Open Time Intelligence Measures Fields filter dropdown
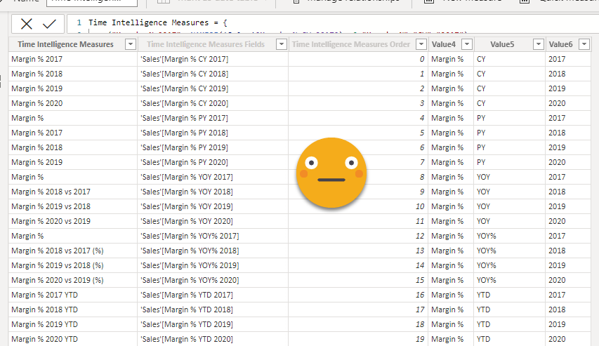Viewport: 599px width, 346px height. [x=281, y=45]
